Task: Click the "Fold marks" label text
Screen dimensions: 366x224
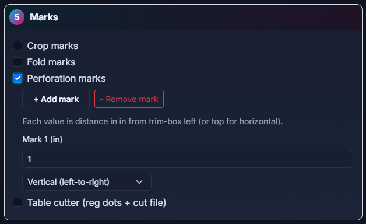Action: point(51,62)
